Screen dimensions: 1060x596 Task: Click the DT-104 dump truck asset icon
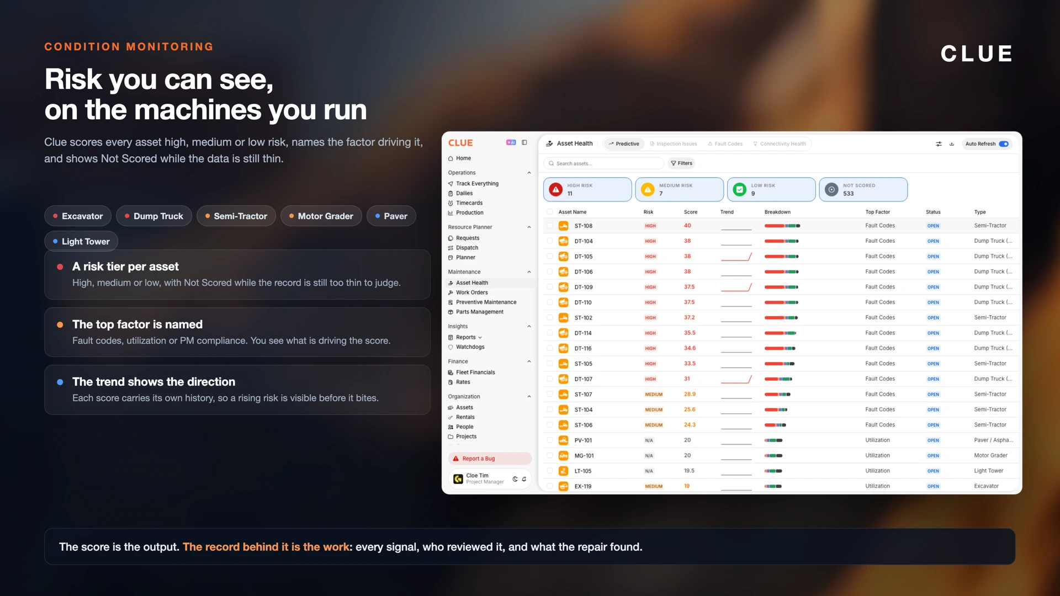564,241
